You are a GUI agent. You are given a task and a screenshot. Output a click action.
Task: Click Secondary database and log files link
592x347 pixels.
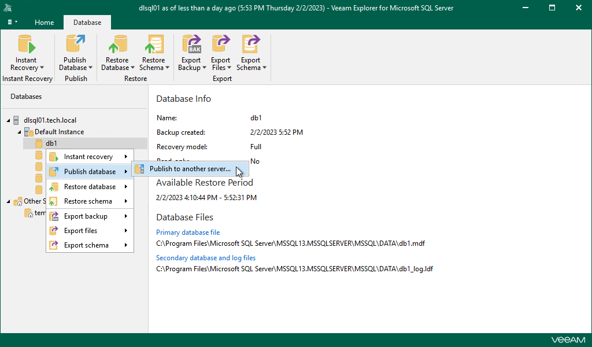(x=206, y=258)
